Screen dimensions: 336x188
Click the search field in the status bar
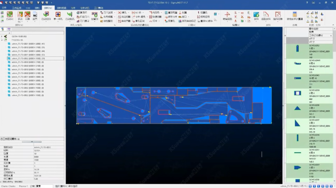(x=44, y=186)
